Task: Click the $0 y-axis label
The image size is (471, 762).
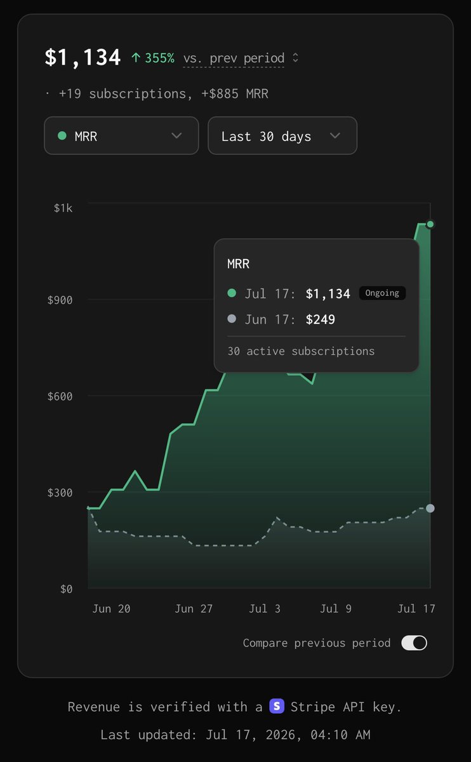Action: tap(67, 589)
